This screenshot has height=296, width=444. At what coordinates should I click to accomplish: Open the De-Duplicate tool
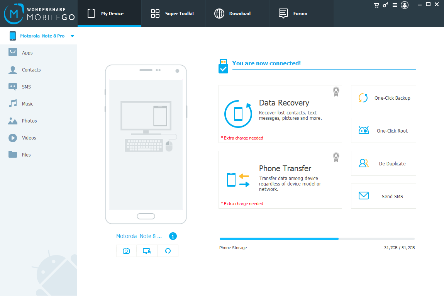click(x=383, y=163)
